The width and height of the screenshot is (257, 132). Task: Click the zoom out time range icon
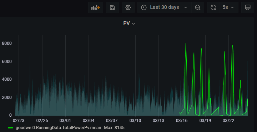click(x=198, y=7)
